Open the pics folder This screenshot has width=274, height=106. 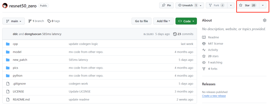click(15, 68)
